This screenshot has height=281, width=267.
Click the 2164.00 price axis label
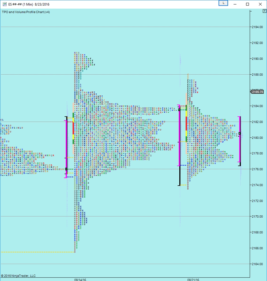[x=257, y=264]
